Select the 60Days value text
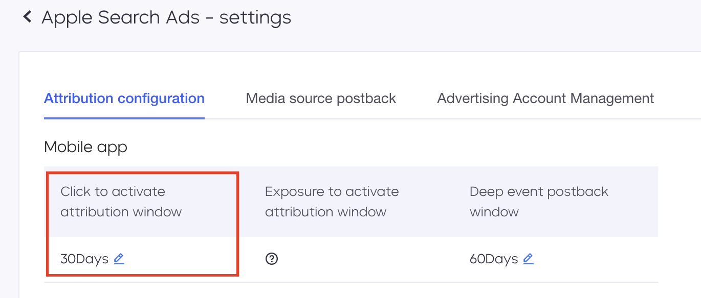This screenshot has height=298, width=701. tap(494, 259)
